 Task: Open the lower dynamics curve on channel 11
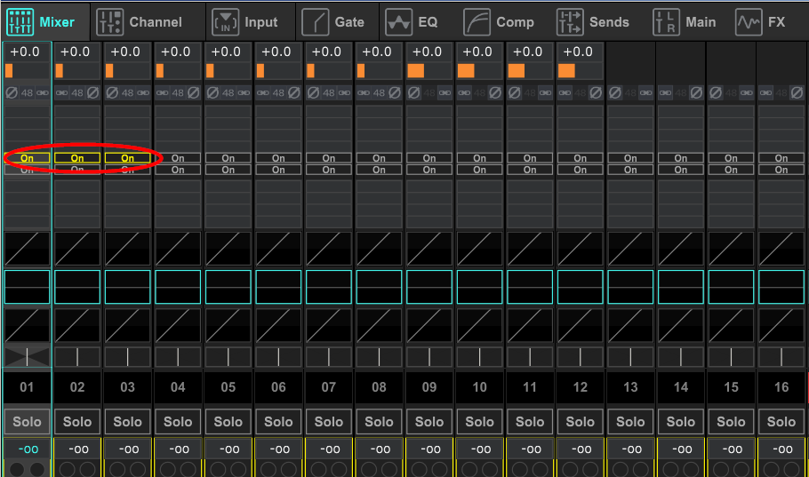point(530,326)
